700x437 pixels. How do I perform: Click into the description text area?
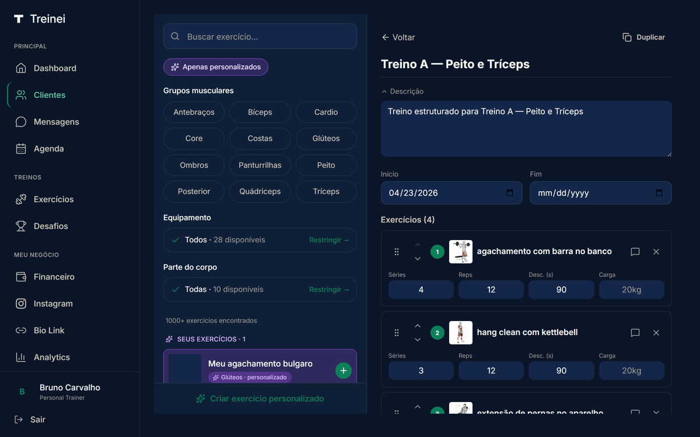(526, 129)
